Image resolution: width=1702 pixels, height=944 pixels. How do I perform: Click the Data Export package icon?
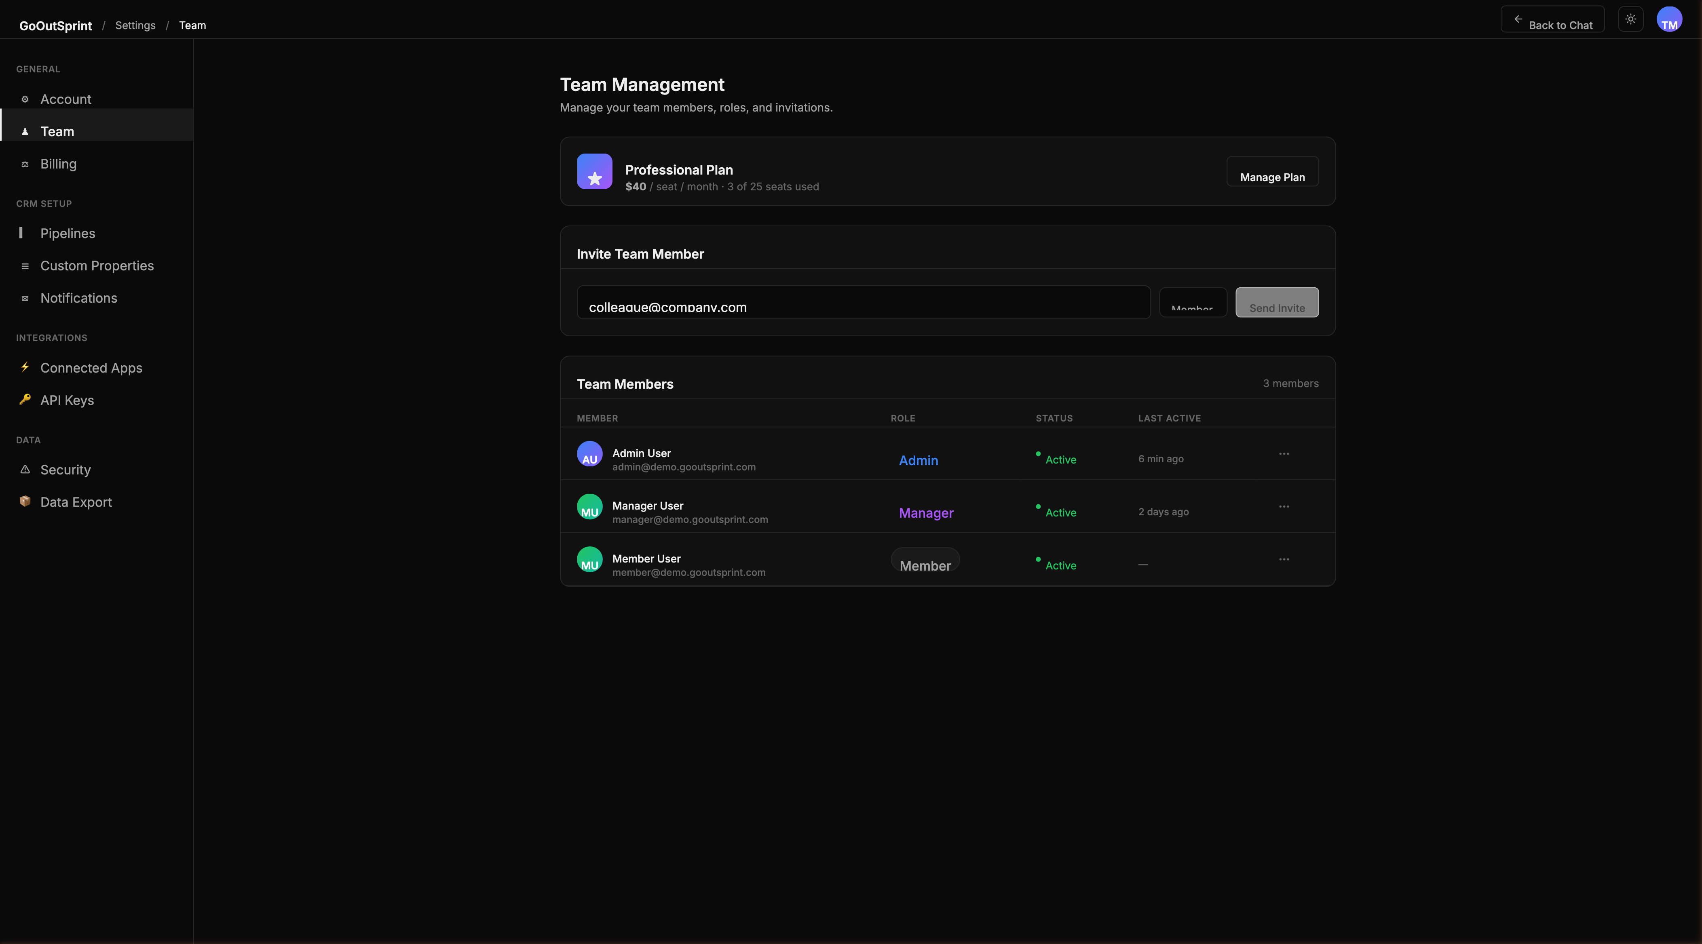click(25, 501)
